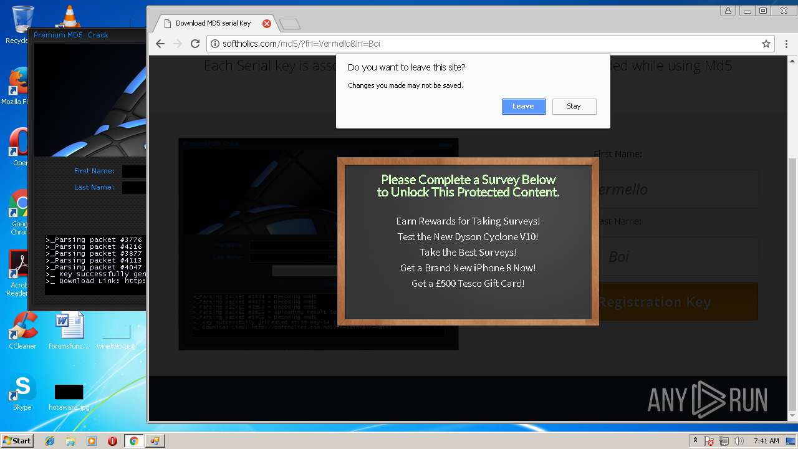The height and width of the screenshot is (449, 798).
Task: Click the network tray icon
Action: pos(724,441)
